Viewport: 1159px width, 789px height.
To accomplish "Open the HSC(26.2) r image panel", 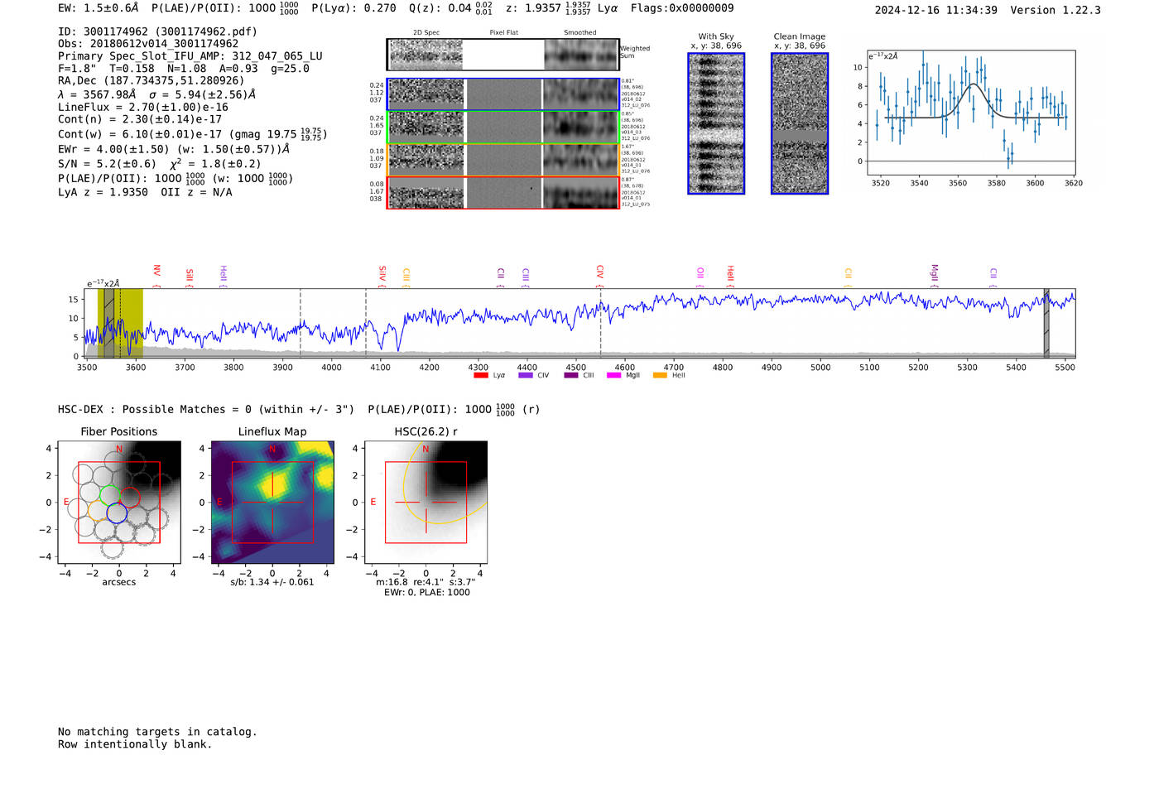I will [426, 503].
